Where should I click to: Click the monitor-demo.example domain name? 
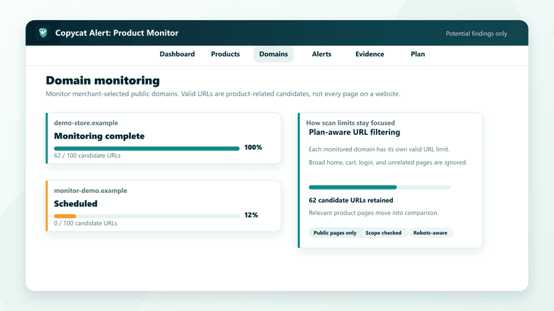(90, 190)
